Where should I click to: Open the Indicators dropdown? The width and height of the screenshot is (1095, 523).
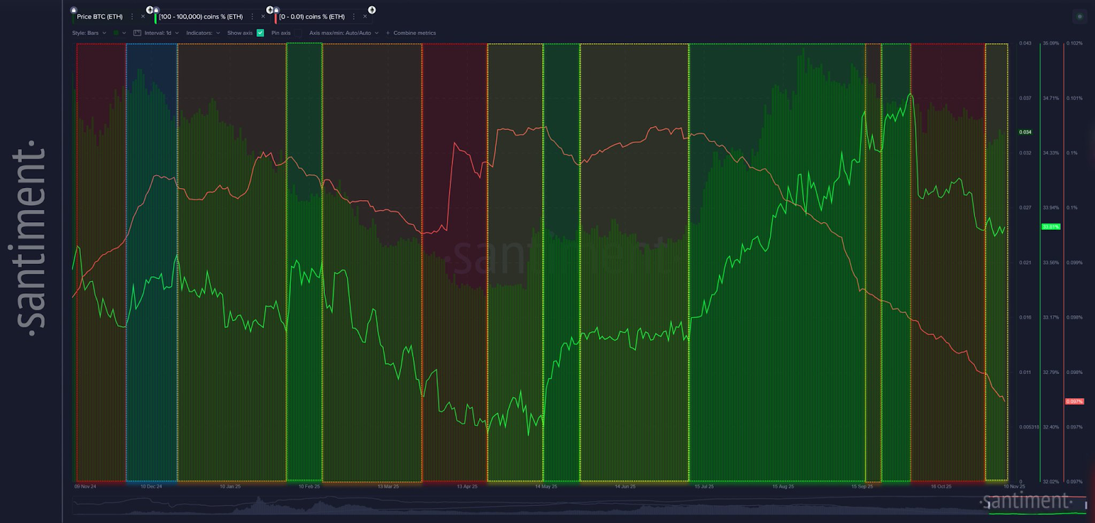(203, 33)
